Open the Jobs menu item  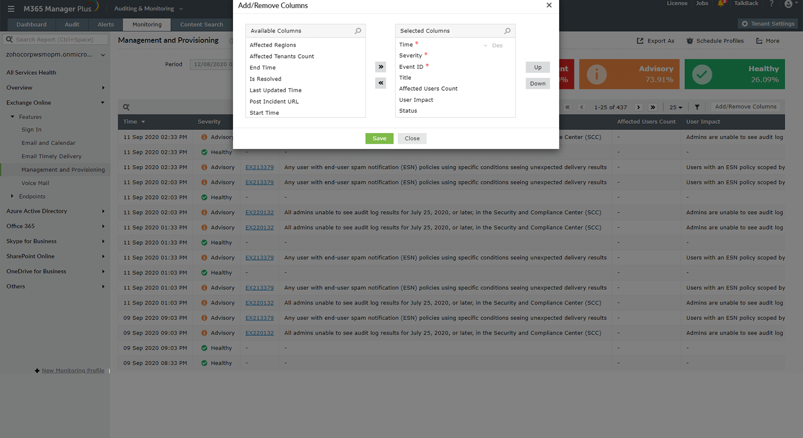point(702,3)
